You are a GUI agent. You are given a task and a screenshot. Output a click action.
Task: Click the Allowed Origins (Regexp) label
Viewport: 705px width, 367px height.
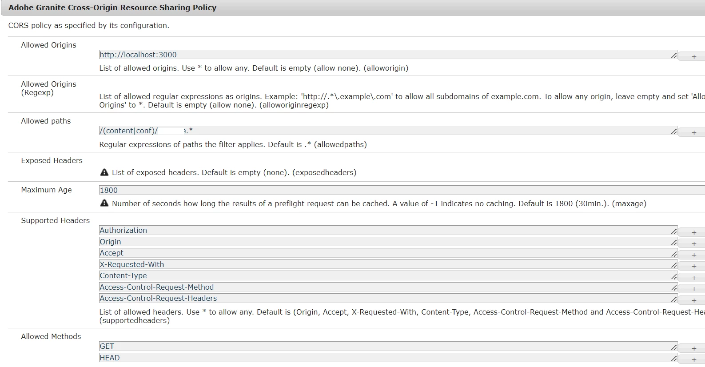click(49, 88)
